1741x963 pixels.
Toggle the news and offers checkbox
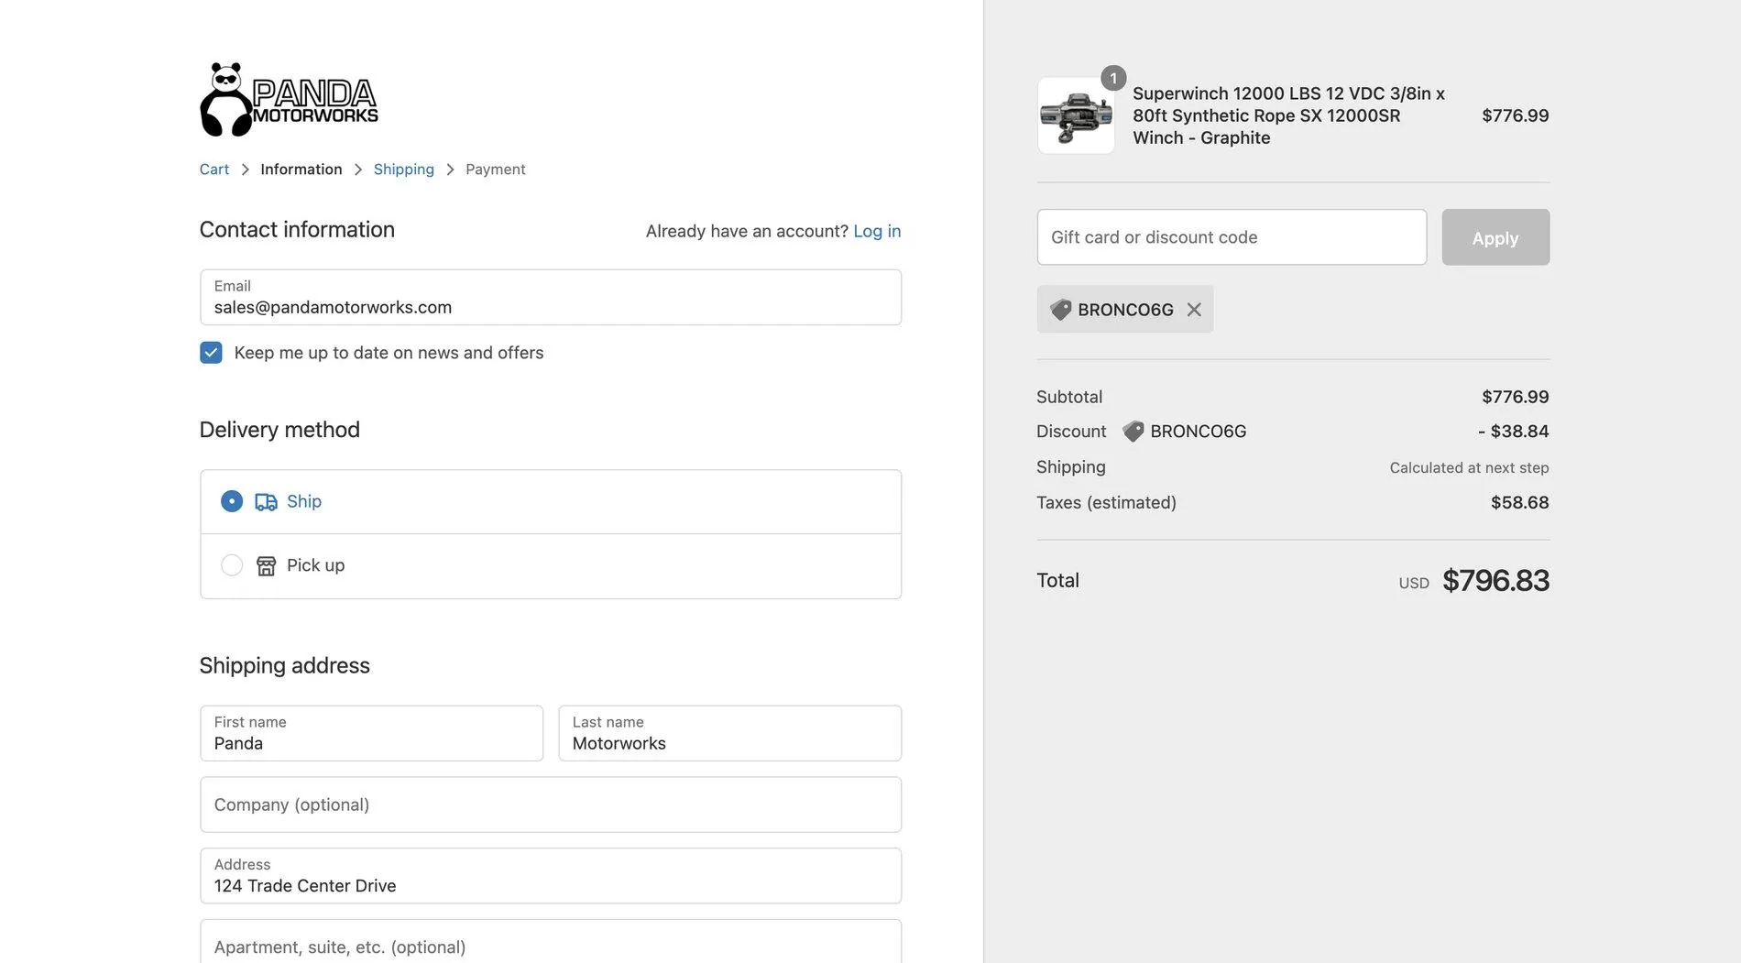tap(211, 353)
